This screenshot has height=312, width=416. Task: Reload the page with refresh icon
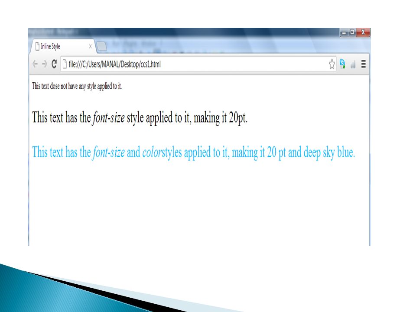[x=54, y=64]
